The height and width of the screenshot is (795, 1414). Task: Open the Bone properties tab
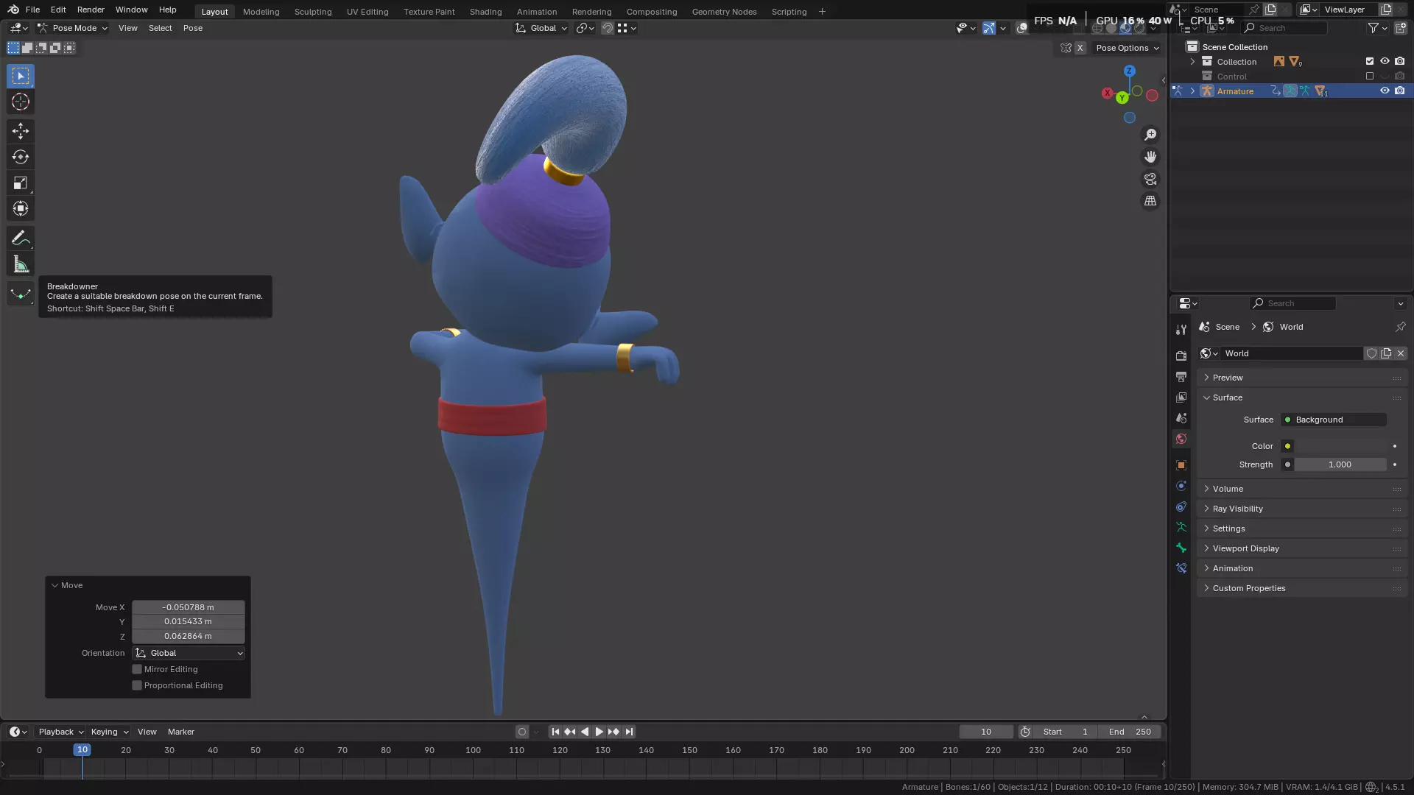(1181, 548)
